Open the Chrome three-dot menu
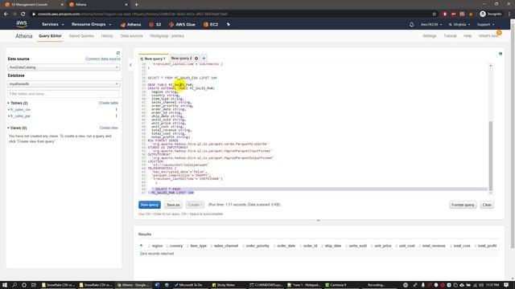 [509, 14]
